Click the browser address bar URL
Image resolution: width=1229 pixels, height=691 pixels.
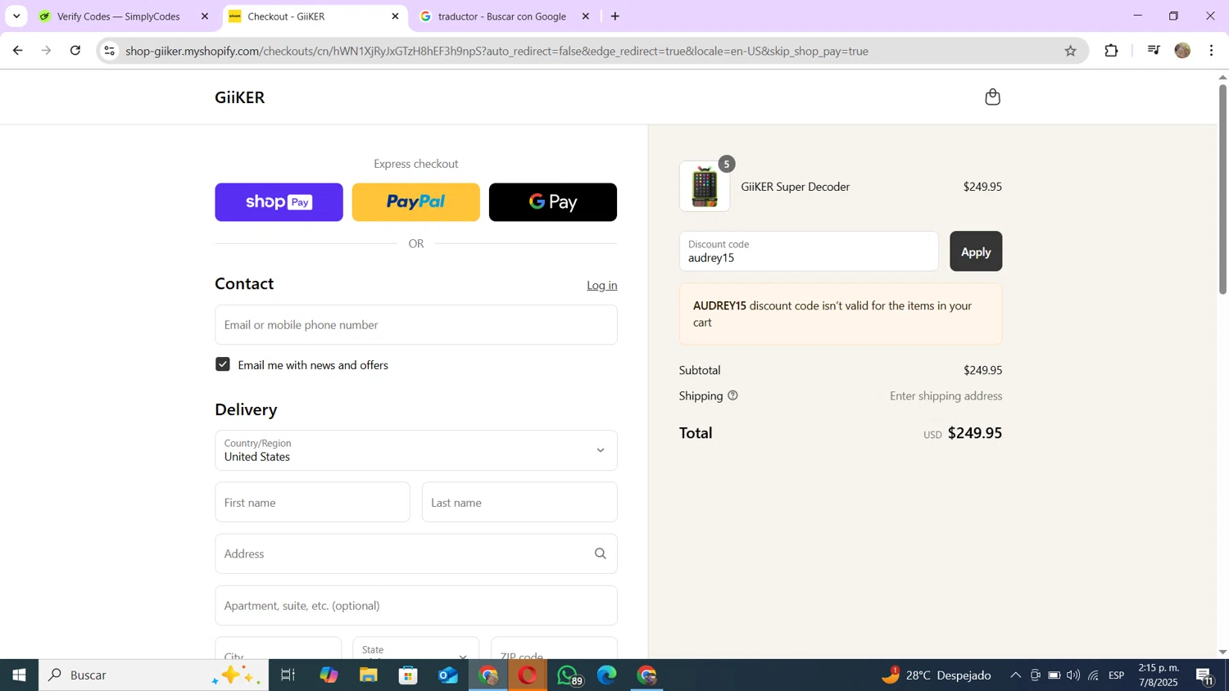(x=497, y=51)
